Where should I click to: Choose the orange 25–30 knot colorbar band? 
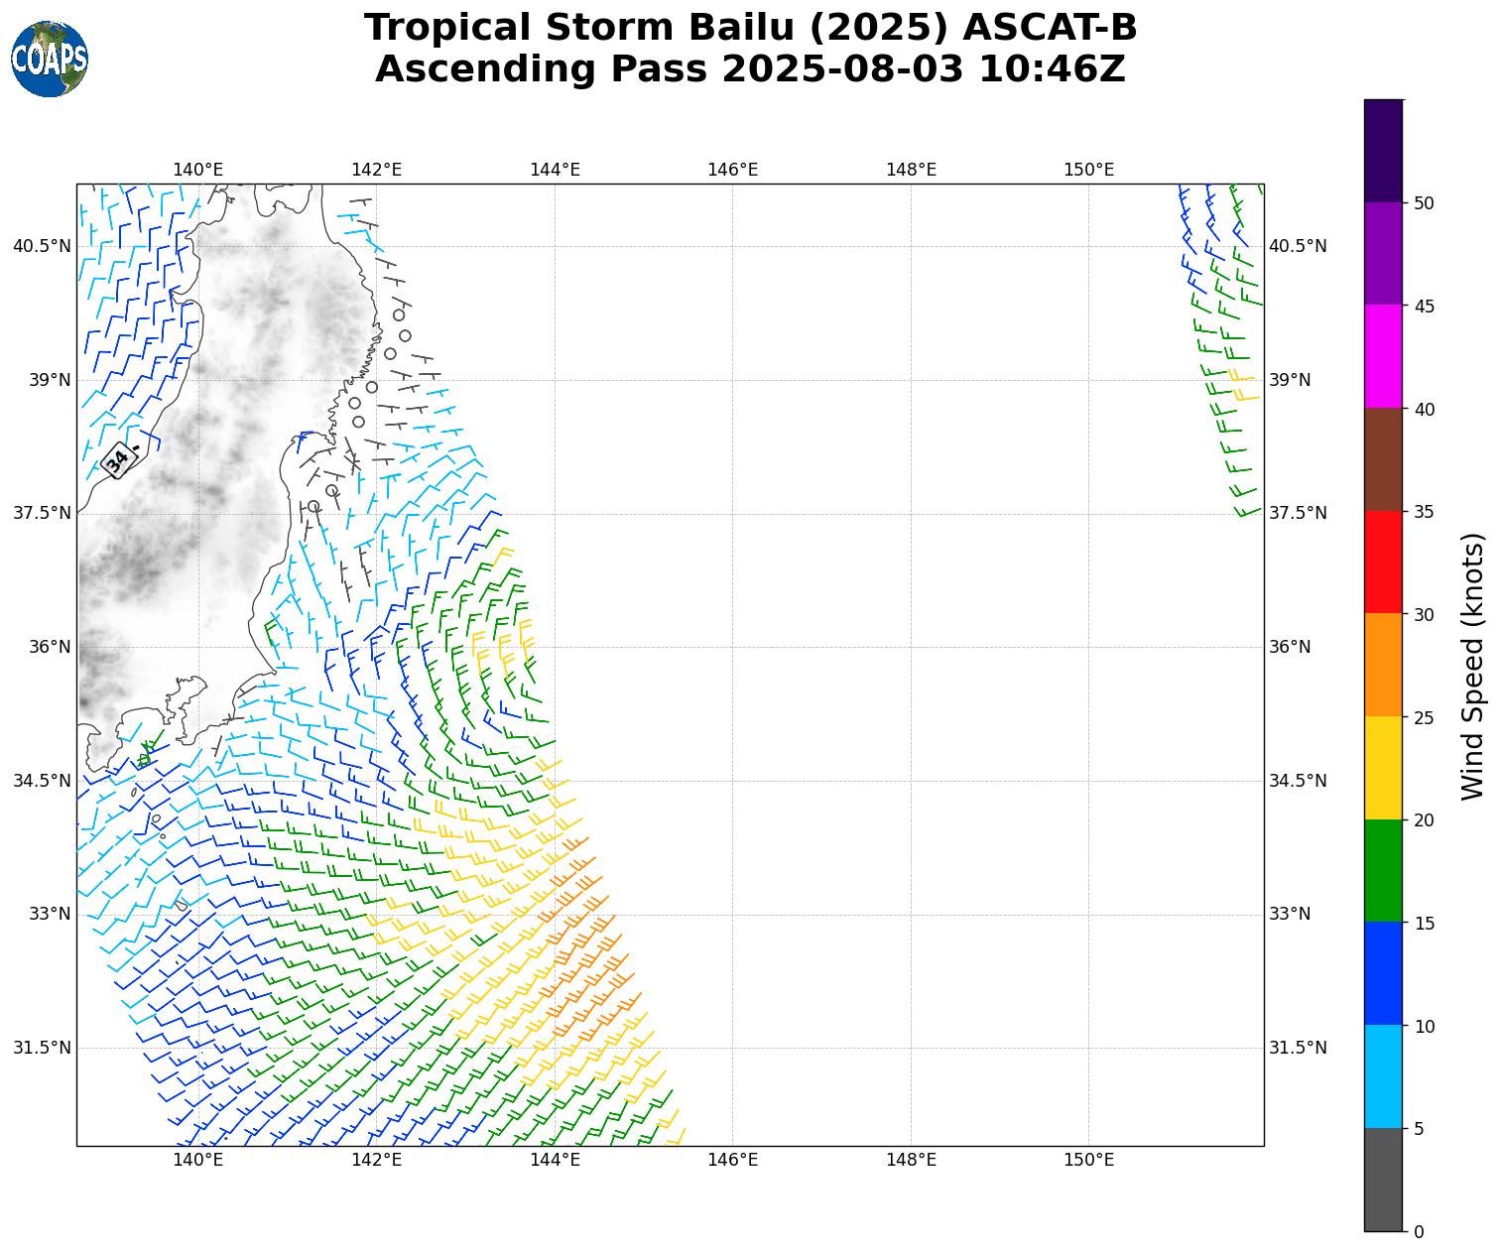[1383, 665]
